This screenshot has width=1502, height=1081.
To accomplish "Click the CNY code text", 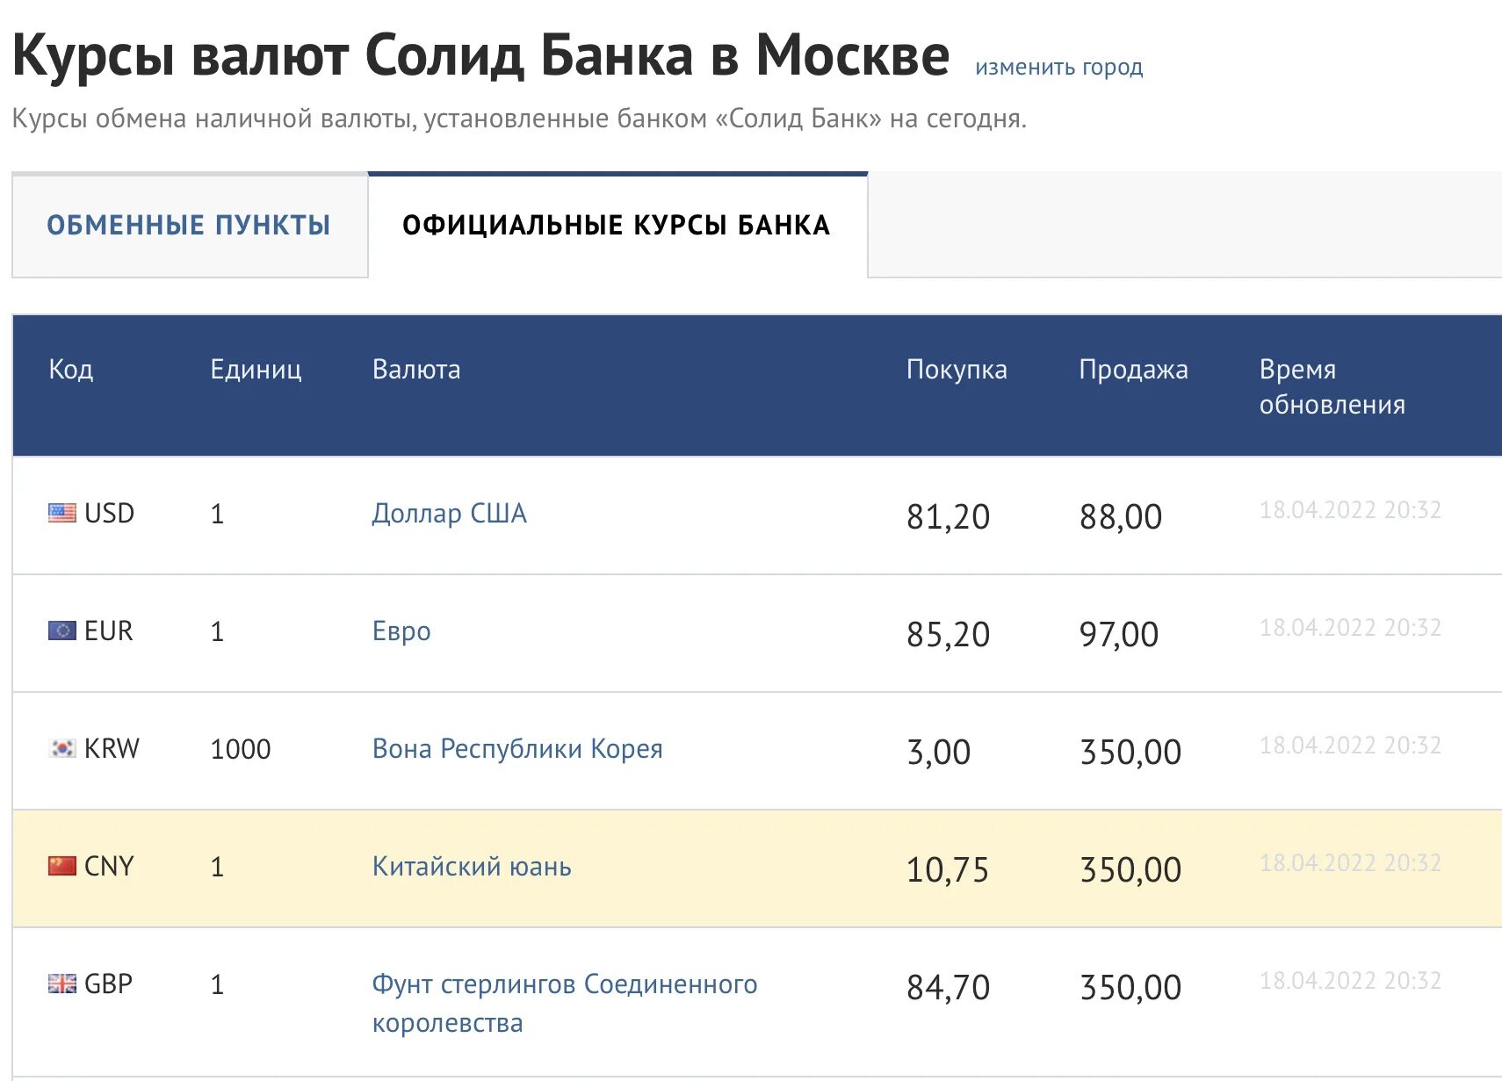I will click(109, 866).
